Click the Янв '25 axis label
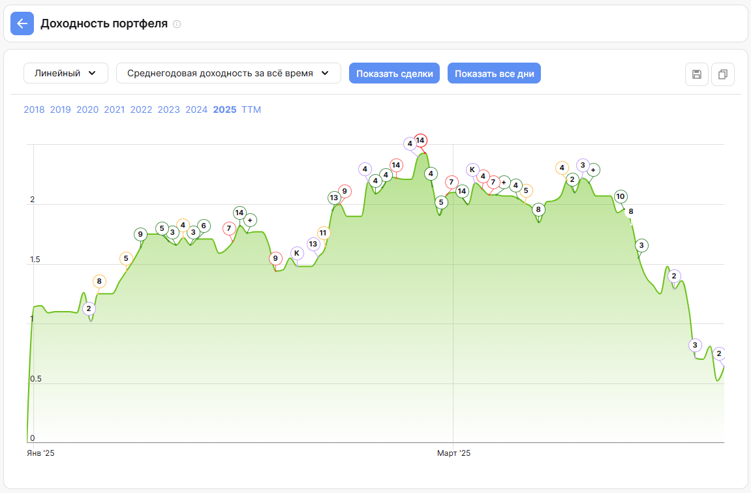 click(x=40, y=453)
